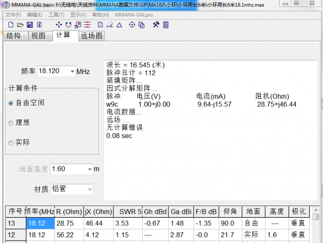The height and width of the screenshot is (243, 323).
Task: Click impedance text 28.75+j46.44 in log
Action: click(277, 104)
